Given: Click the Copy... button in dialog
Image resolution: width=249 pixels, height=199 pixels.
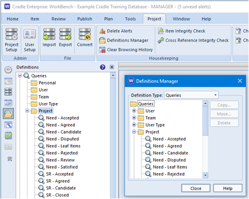Looking at the screenshot, I should tap(224, 105).
